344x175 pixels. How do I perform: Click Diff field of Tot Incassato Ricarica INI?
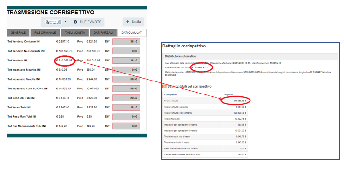(x=126, y=70)
